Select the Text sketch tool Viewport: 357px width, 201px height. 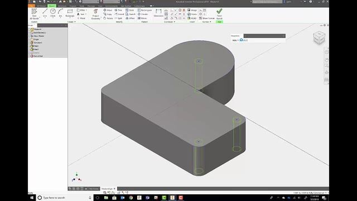(x=80, y=14)
